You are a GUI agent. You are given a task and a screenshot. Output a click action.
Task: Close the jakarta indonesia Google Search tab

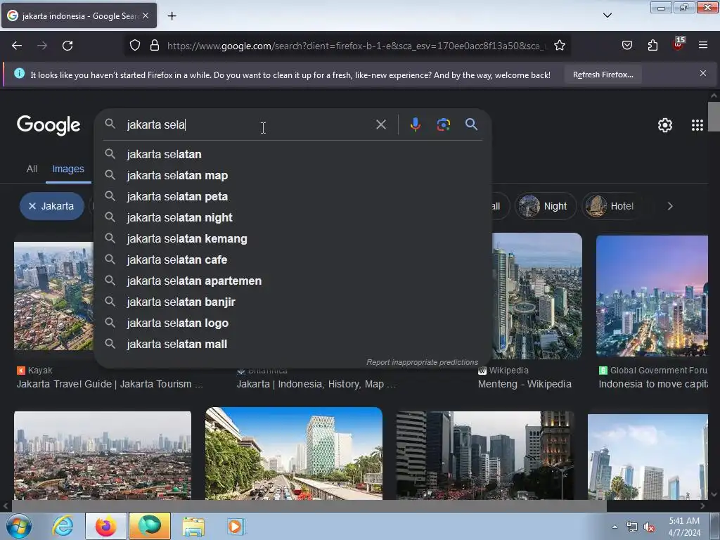[146, 15]
